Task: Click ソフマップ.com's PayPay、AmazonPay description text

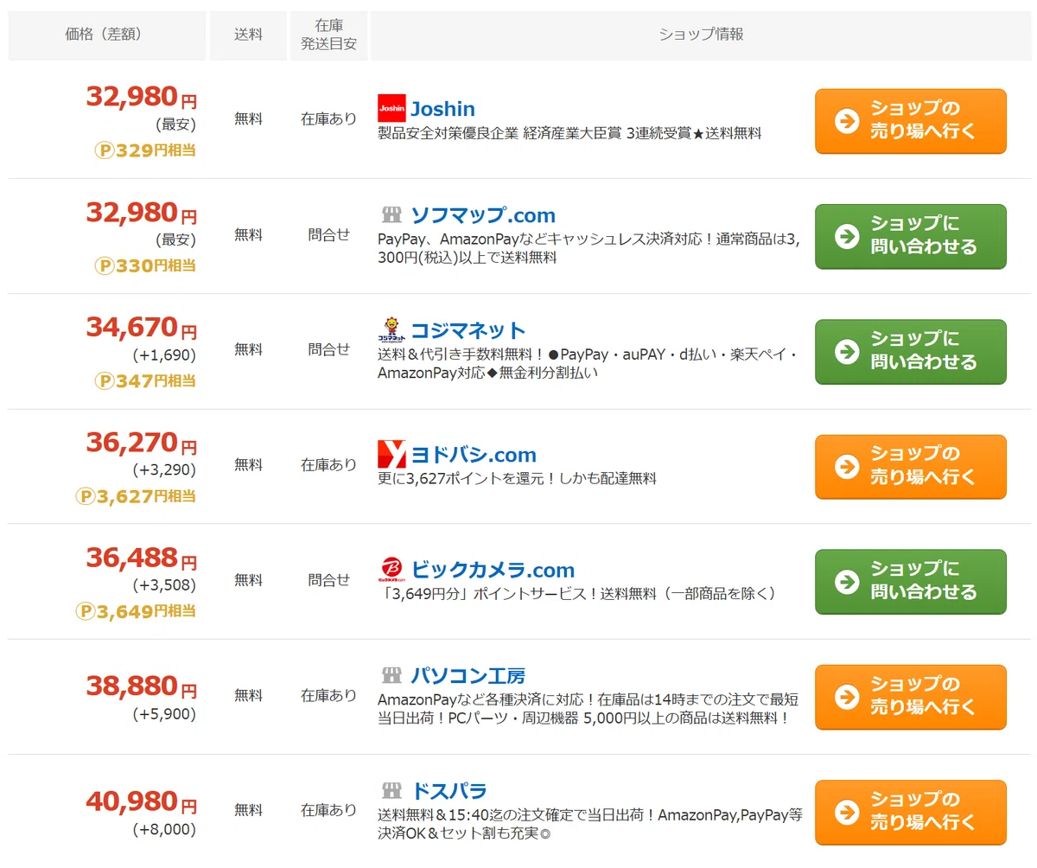Action: [589, 249]
